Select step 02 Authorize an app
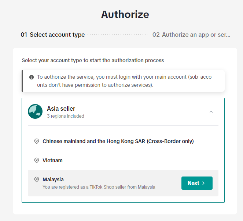The width and height of the screenshot is (243, 221). click(x=191, y=35)
